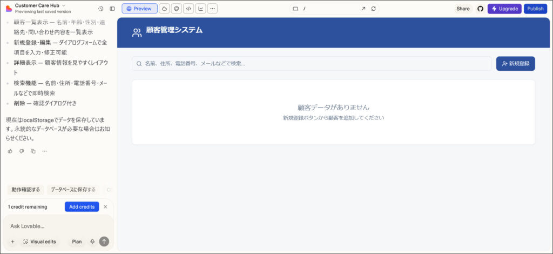Click the Ask Lovable input box
The image size is (553, 254).
tap(58, 226)
